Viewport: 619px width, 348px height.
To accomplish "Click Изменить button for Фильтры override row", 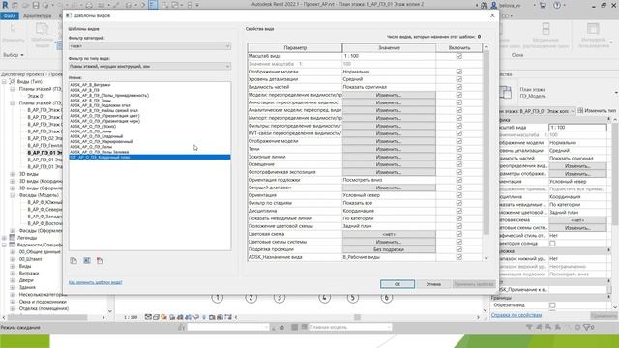I will (x=389, y=126).
